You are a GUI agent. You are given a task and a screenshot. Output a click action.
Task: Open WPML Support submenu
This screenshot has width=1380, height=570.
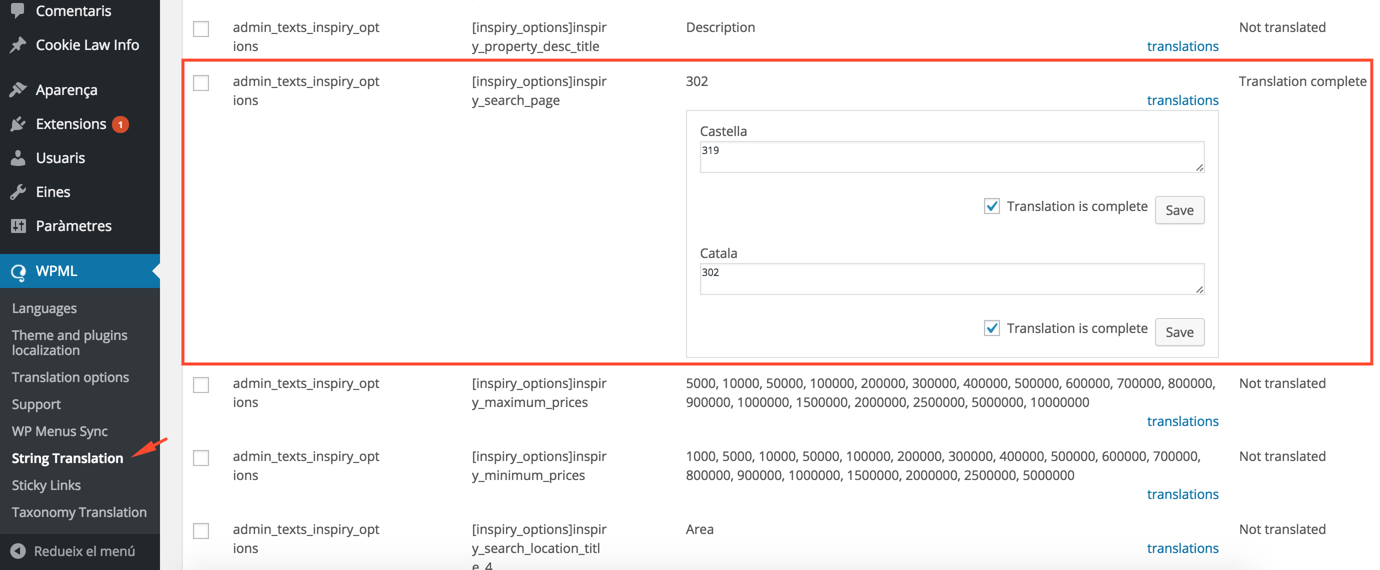click(36, 404)
